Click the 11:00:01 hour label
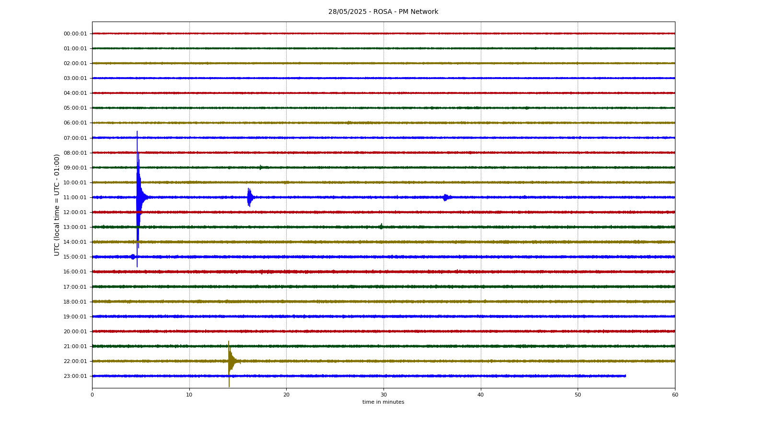 [x=75, y=198]
